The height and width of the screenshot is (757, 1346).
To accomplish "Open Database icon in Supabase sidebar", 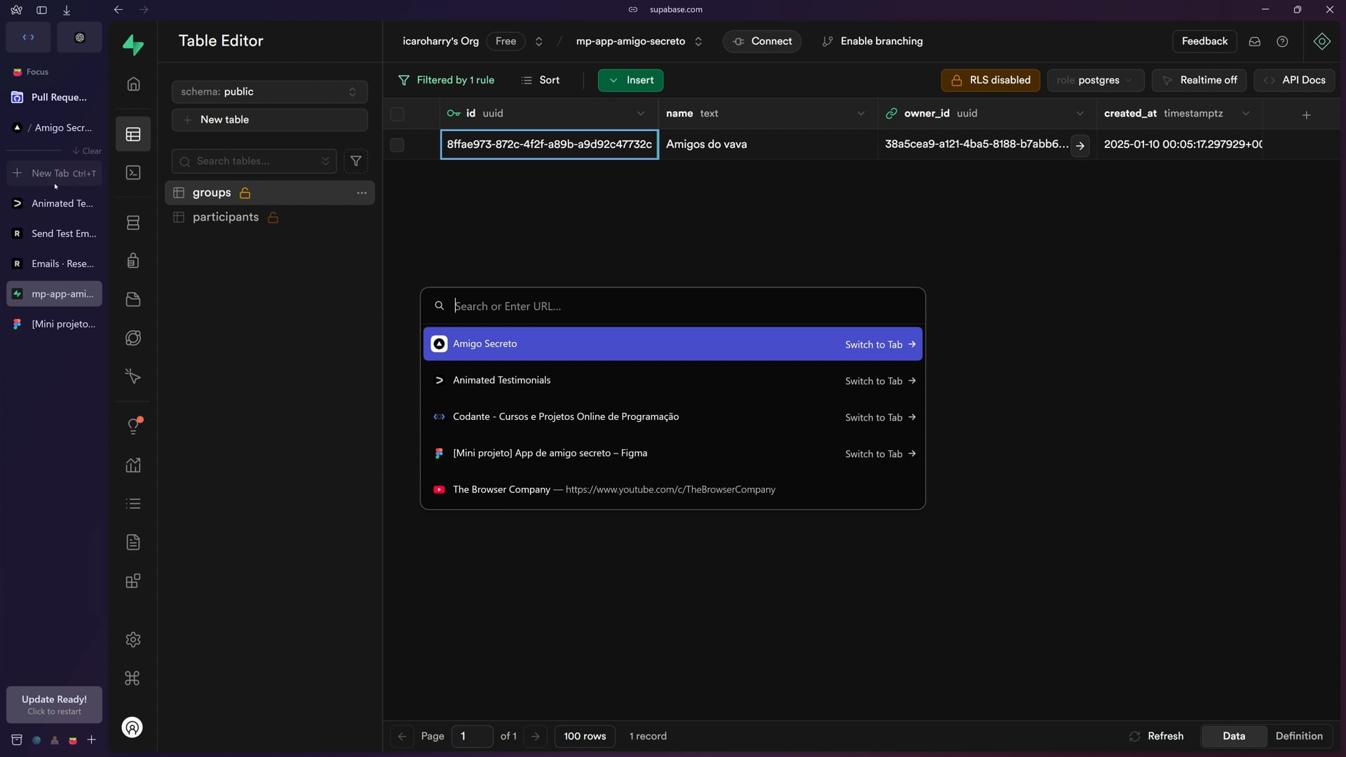I will tap(133, 223).
